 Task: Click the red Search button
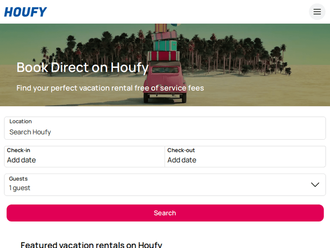(x=165, y=213)
